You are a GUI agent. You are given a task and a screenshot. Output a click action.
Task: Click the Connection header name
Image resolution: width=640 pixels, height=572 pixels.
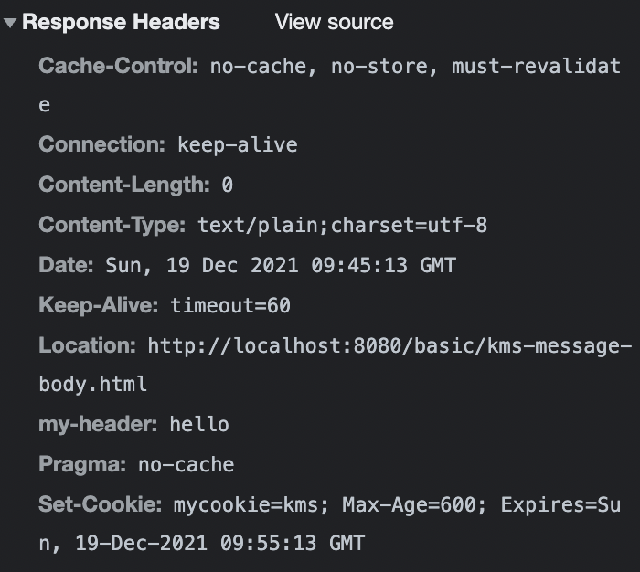(x=102, y=144)
